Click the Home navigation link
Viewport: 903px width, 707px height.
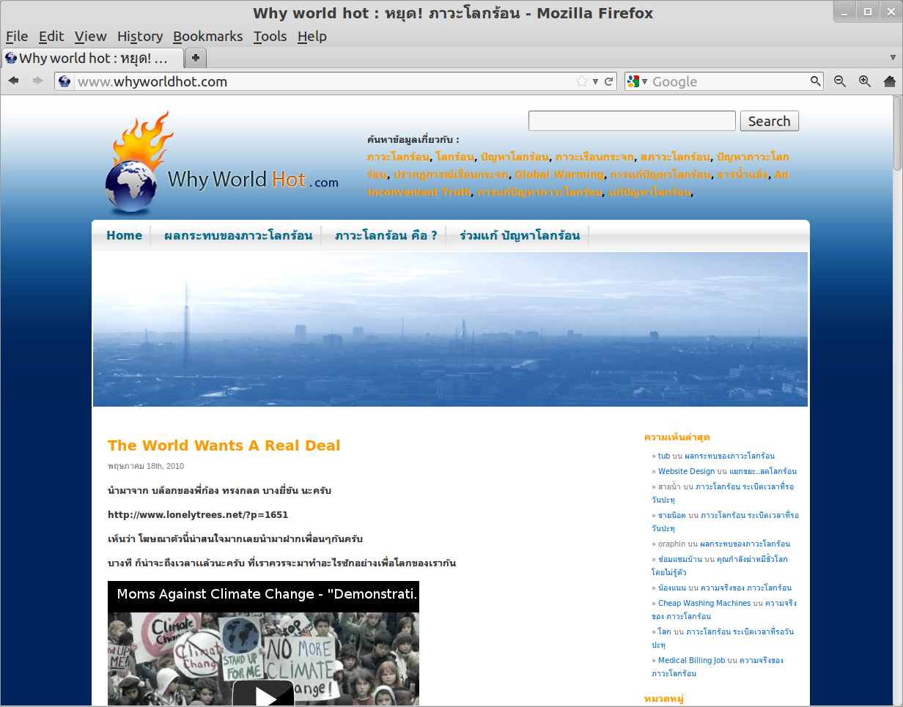[x=124, y=235]
